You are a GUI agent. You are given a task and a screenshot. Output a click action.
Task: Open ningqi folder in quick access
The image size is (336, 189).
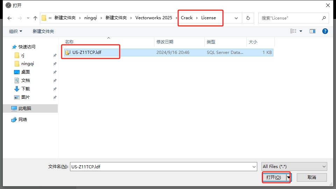24,64
